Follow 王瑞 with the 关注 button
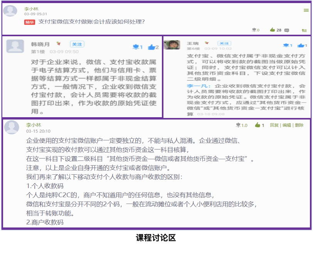313x256 pixels. (x=224, y=43)
